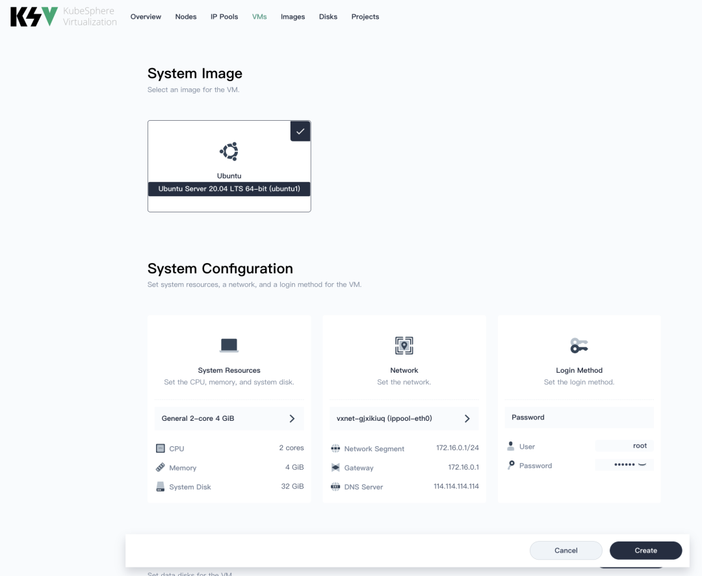Image resolution: width=702 pixels, height=576 pixels.
Task: Toggle the checkmark on the Ubuntu image card
Action: point(300,131)
